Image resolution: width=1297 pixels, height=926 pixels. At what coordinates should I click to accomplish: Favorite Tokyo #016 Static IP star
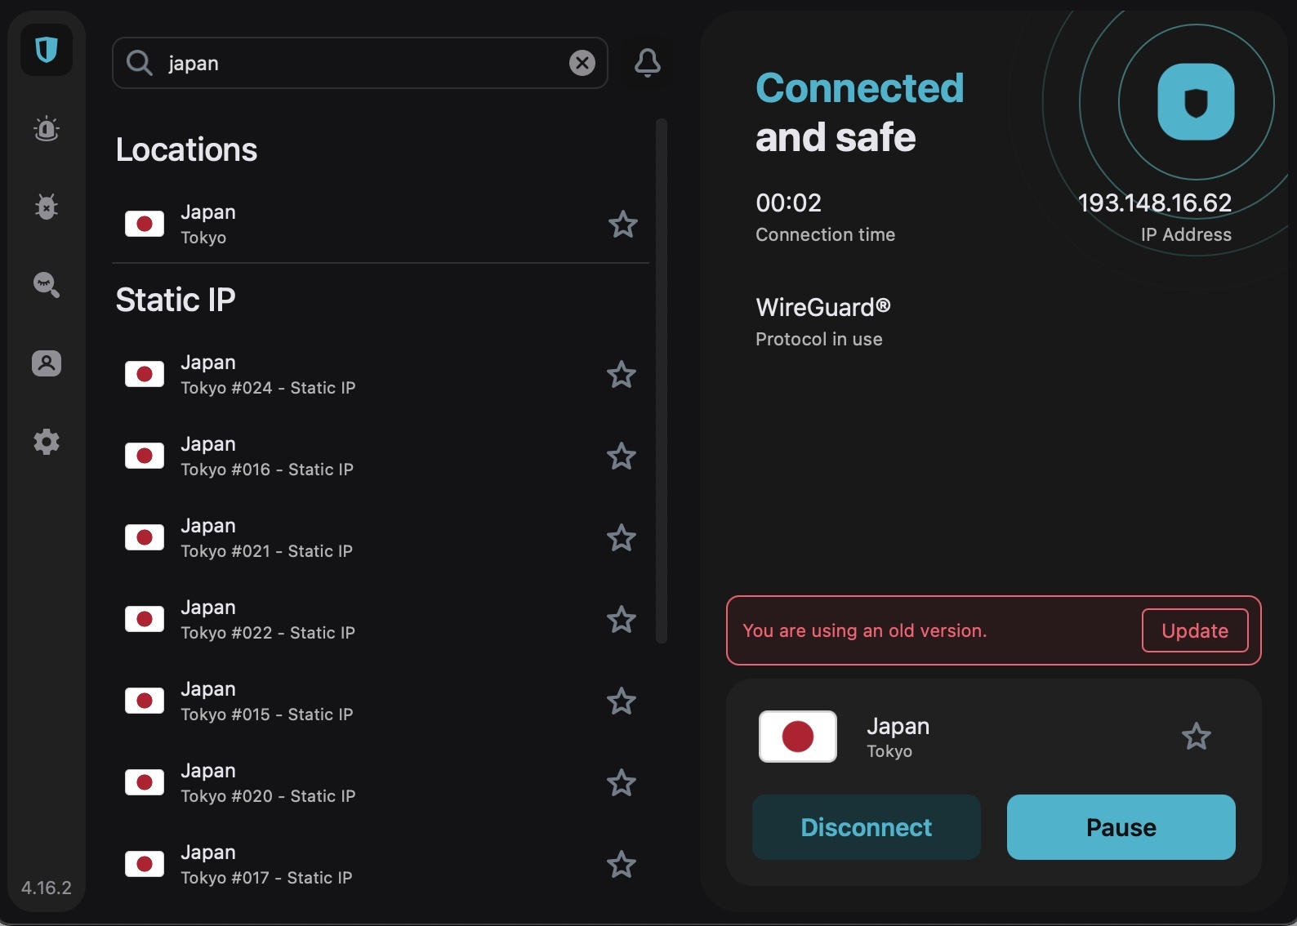click(x=622, y=456)
